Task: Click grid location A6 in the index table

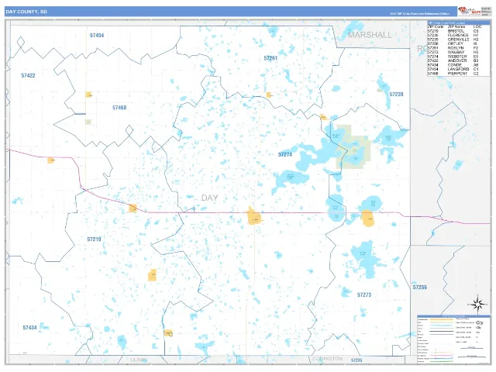Action: coord(476,65)
